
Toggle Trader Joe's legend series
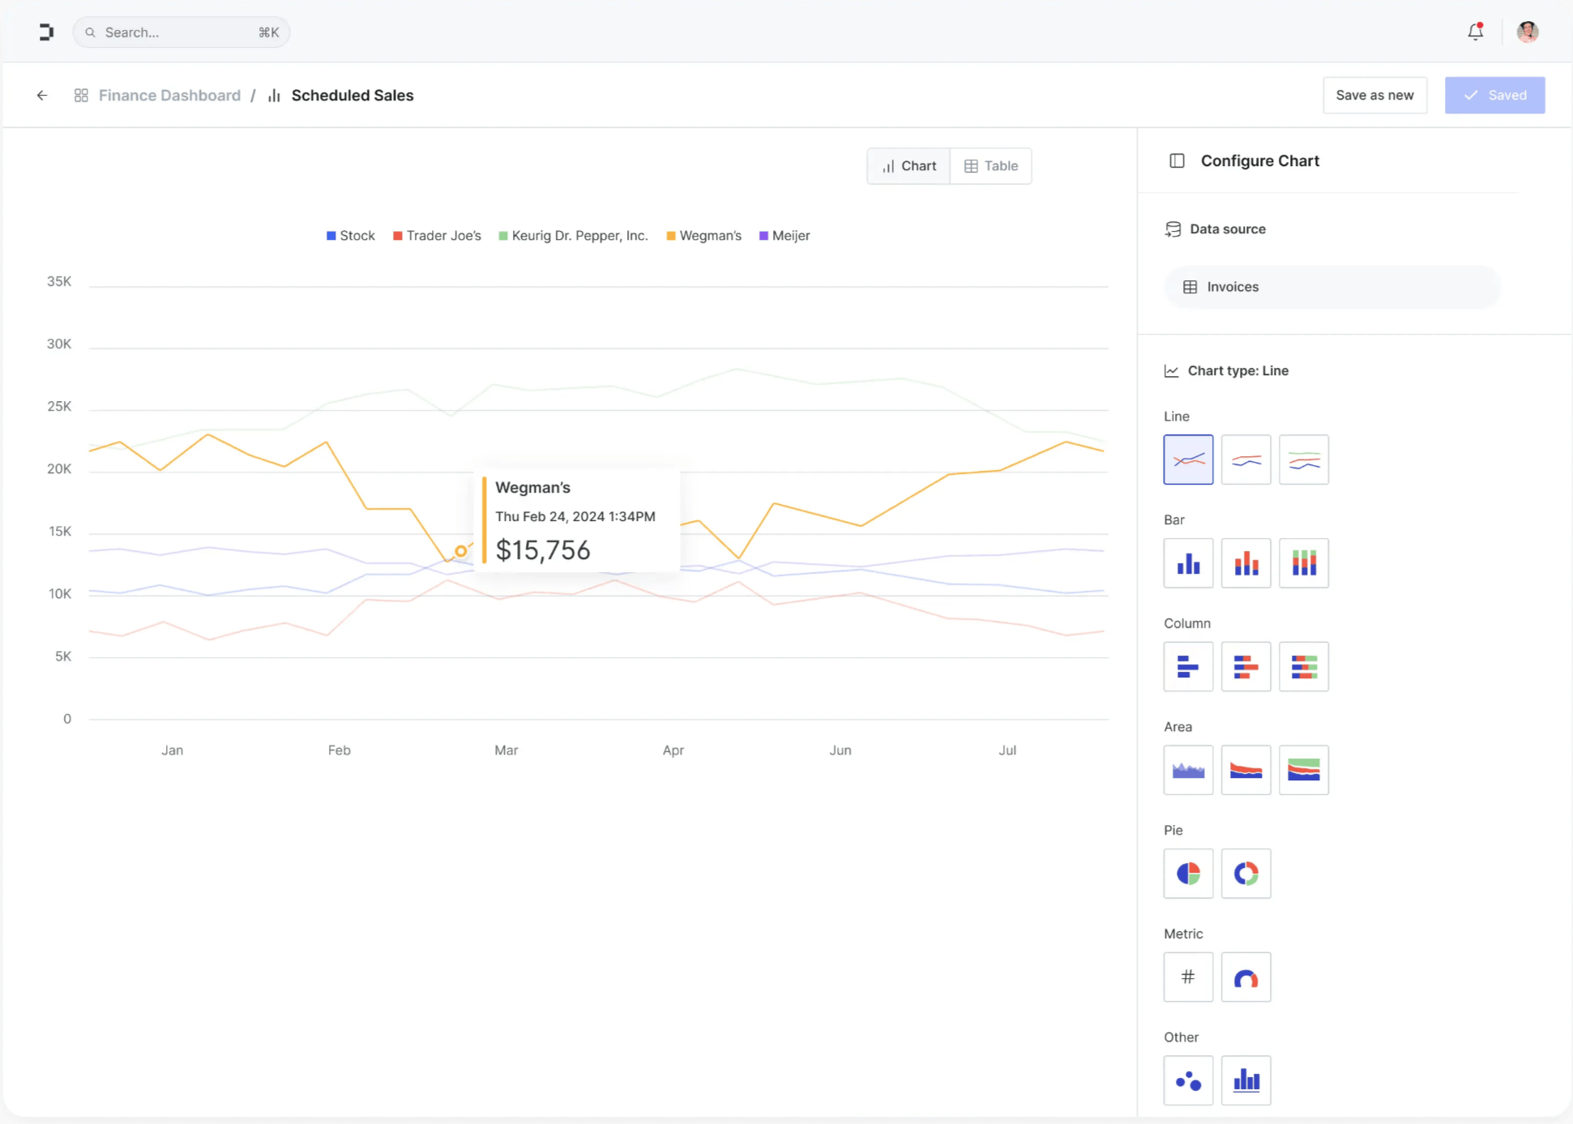tap(437, 236)
